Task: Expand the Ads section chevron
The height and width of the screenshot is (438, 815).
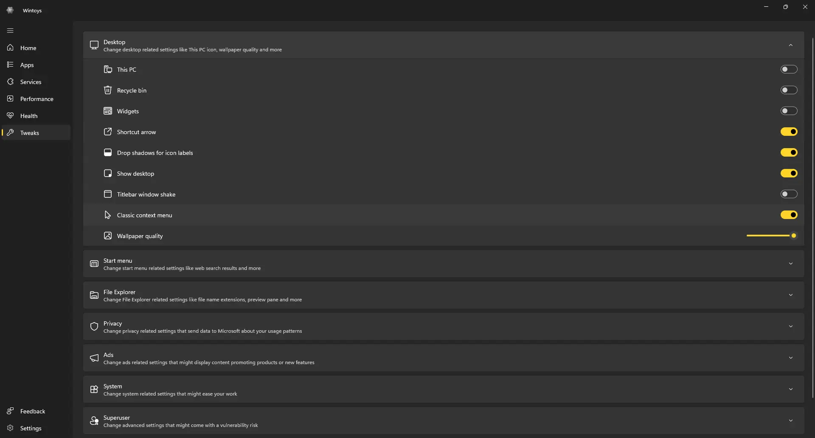Action: (790, 358)
